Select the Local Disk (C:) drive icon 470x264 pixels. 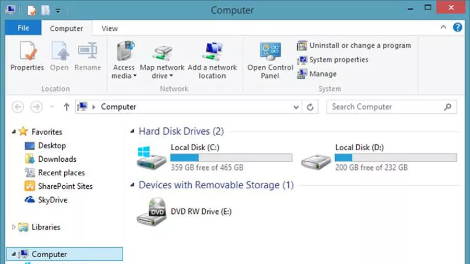click(x=151, y=158)
